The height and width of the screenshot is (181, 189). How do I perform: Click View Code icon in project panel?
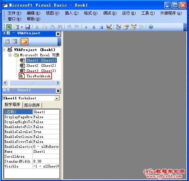click(7, 41)
